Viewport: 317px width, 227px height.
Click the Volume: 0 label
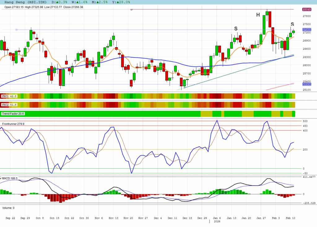click(8, 208)
